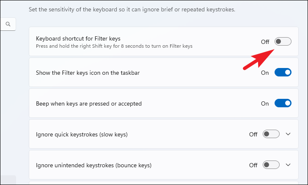Click Off label beside Filter keys shortcut
The width and height of the screenshot is (308, 185).
265,42
